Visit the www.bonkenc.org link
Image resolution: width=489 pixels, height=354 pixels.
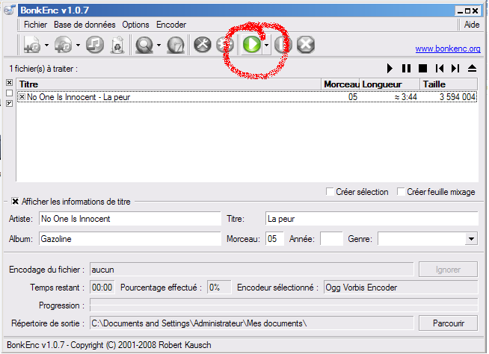coord(448,49)
